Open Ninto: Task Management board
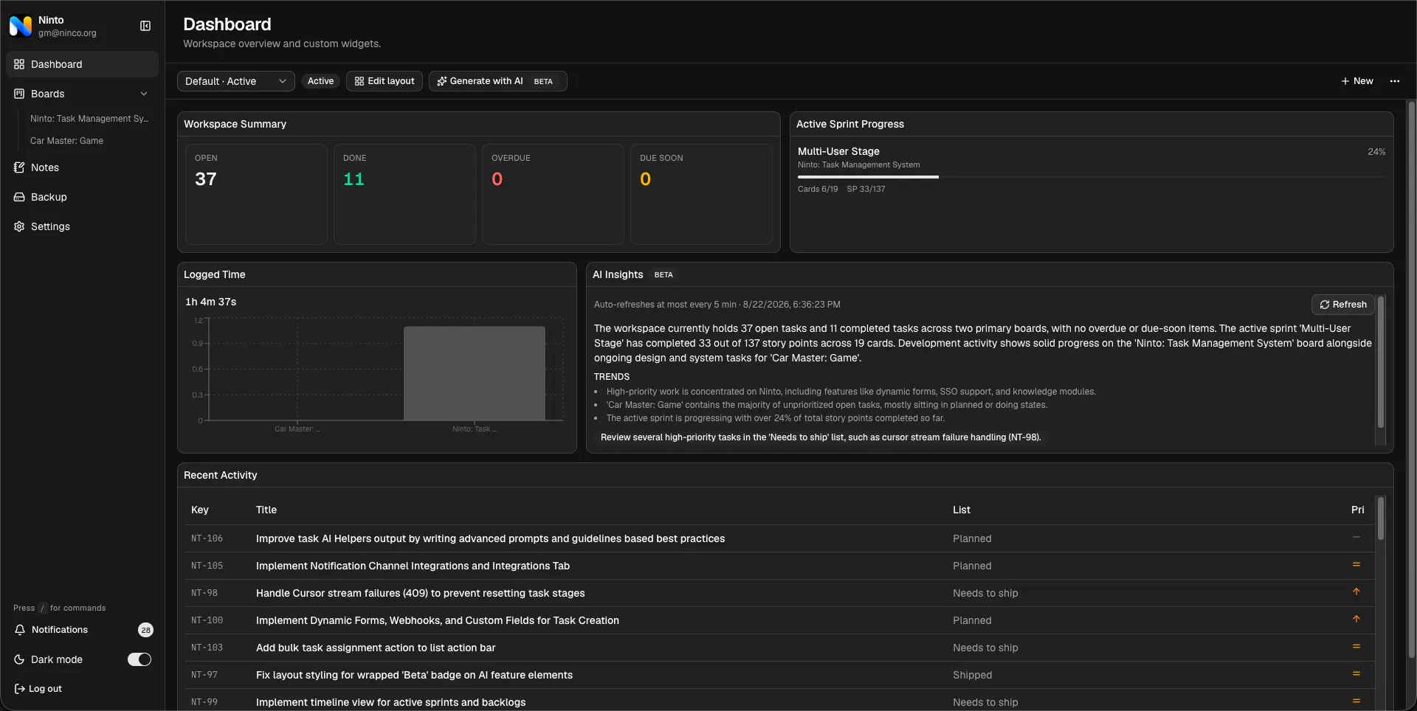 coord(89,119)
